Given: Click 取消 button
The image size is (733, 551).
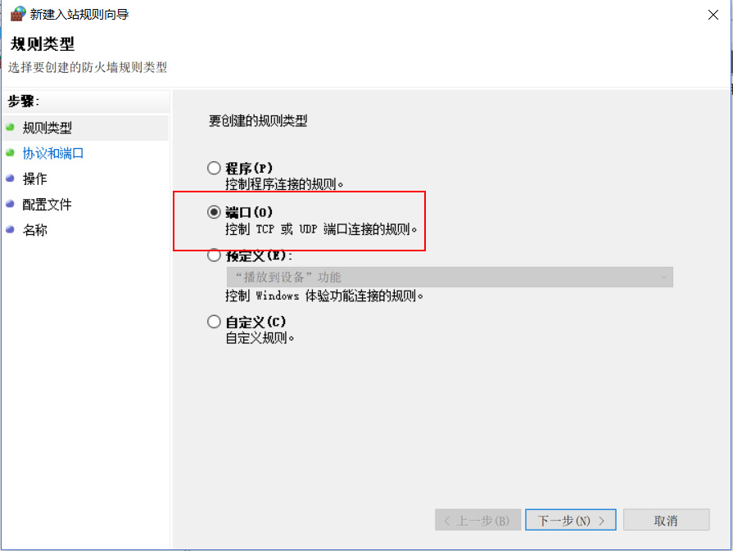Looking at the screenshot, I should [666, 520].
